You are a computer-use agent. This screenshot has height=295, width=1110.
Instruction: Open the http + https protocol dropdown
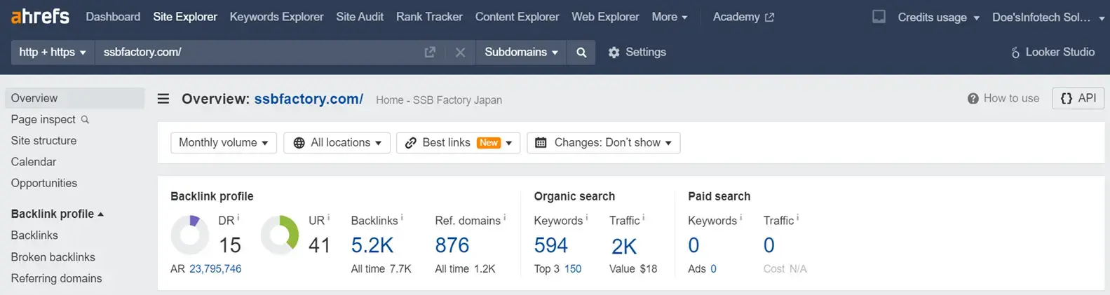pyautogui.click(x=53, y=53)
